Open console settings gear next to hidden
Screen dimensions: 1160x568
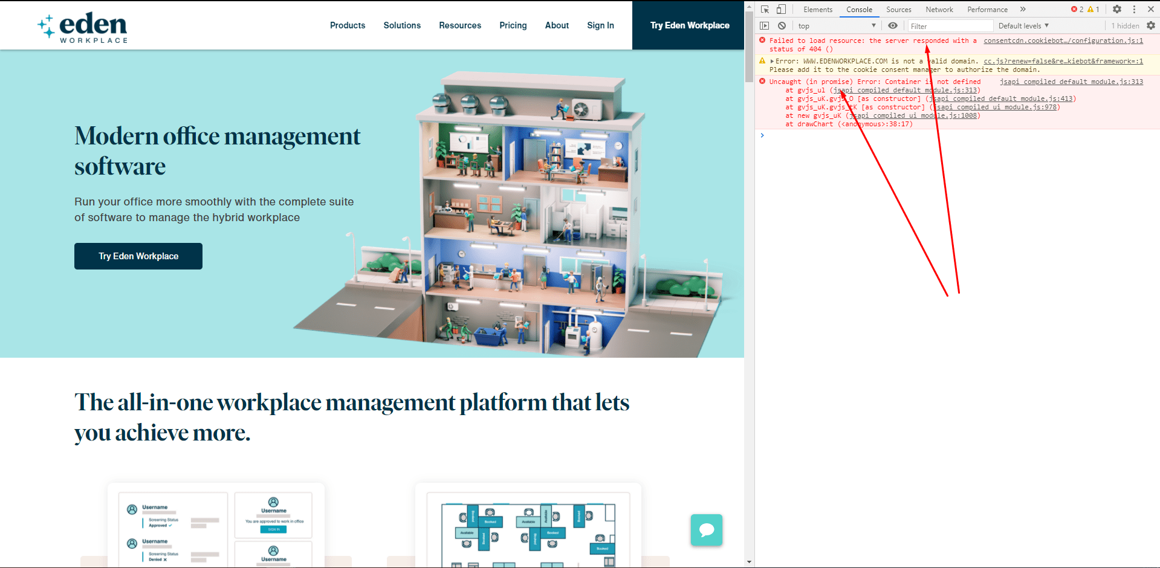pos(1151,25)
